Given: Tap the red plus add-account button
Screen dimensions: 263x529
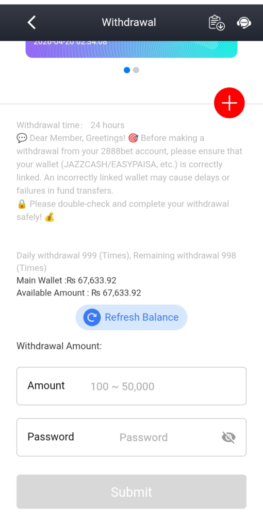Looking at the screenshot, I should pos(229,103).
